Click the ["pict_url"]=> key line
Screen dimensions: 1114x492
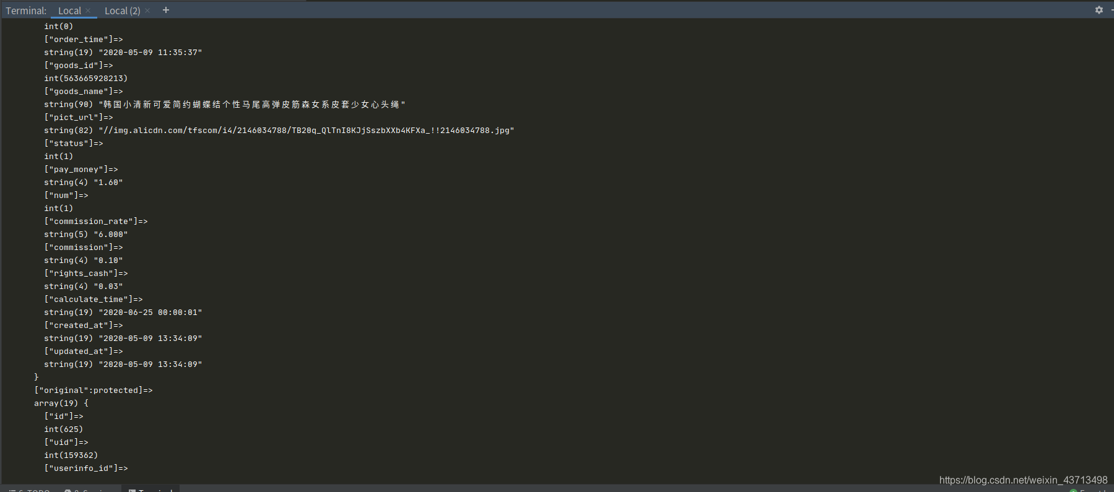(x=79, y=118)
